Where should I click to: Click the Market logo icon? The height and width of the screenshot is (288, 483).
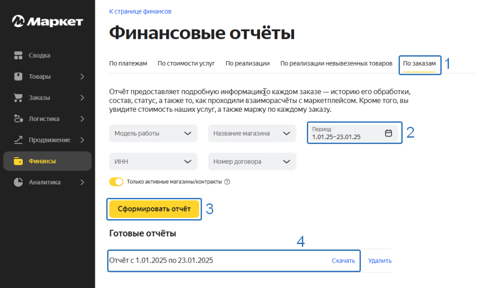coord(18,21)
